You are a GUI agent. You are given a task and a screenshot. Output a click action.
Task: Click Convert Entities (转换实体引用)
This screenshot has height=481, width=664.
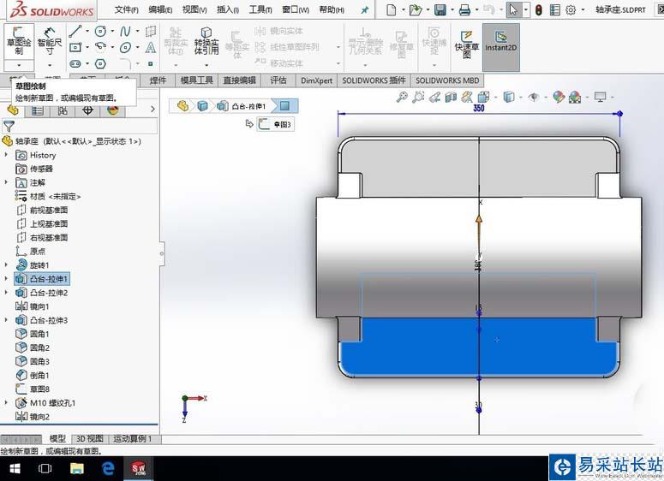[206, 41]
